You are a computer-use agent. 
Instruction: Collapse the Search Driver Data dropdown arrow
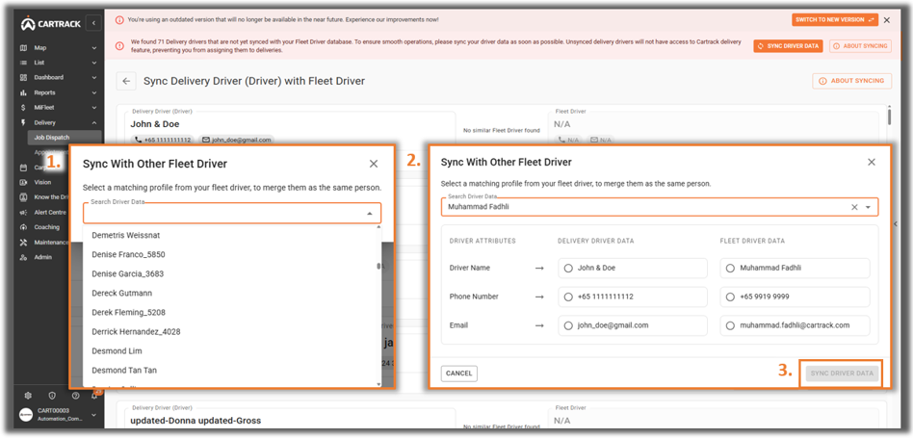click(x=369, y=214)
